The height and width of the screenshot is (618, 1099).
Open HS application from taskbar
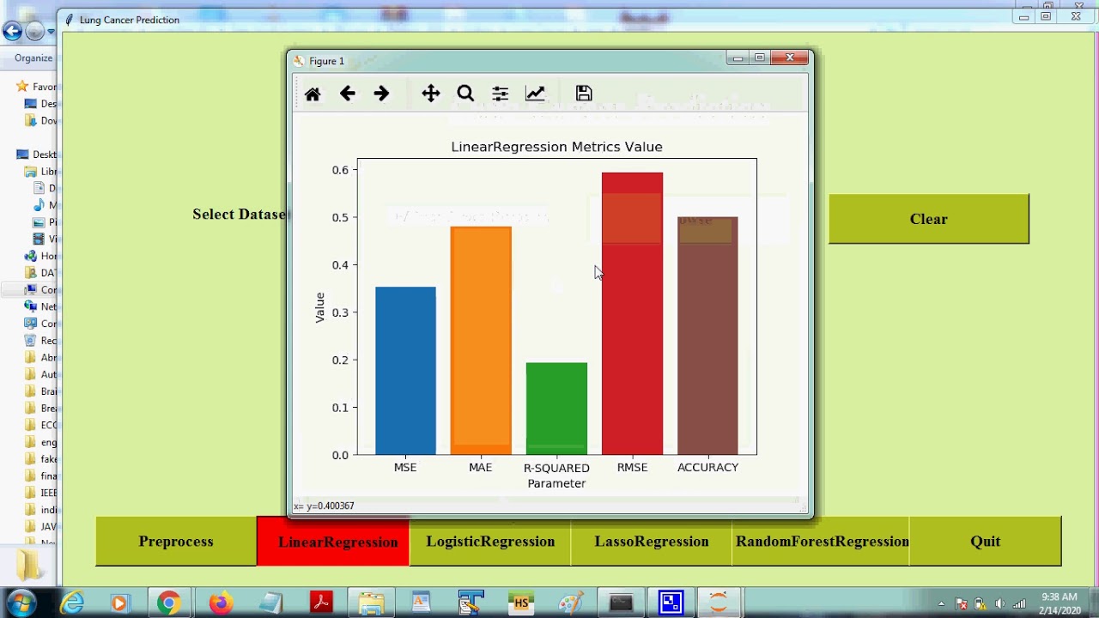520,603
